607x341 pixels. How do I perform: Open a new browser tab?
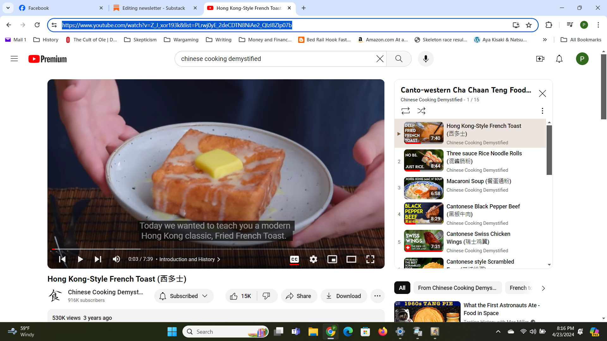(x=303, y=8)
